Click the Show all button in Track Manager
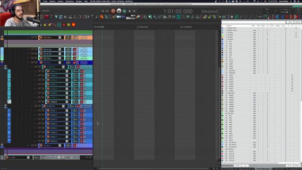 click(298, 22)
